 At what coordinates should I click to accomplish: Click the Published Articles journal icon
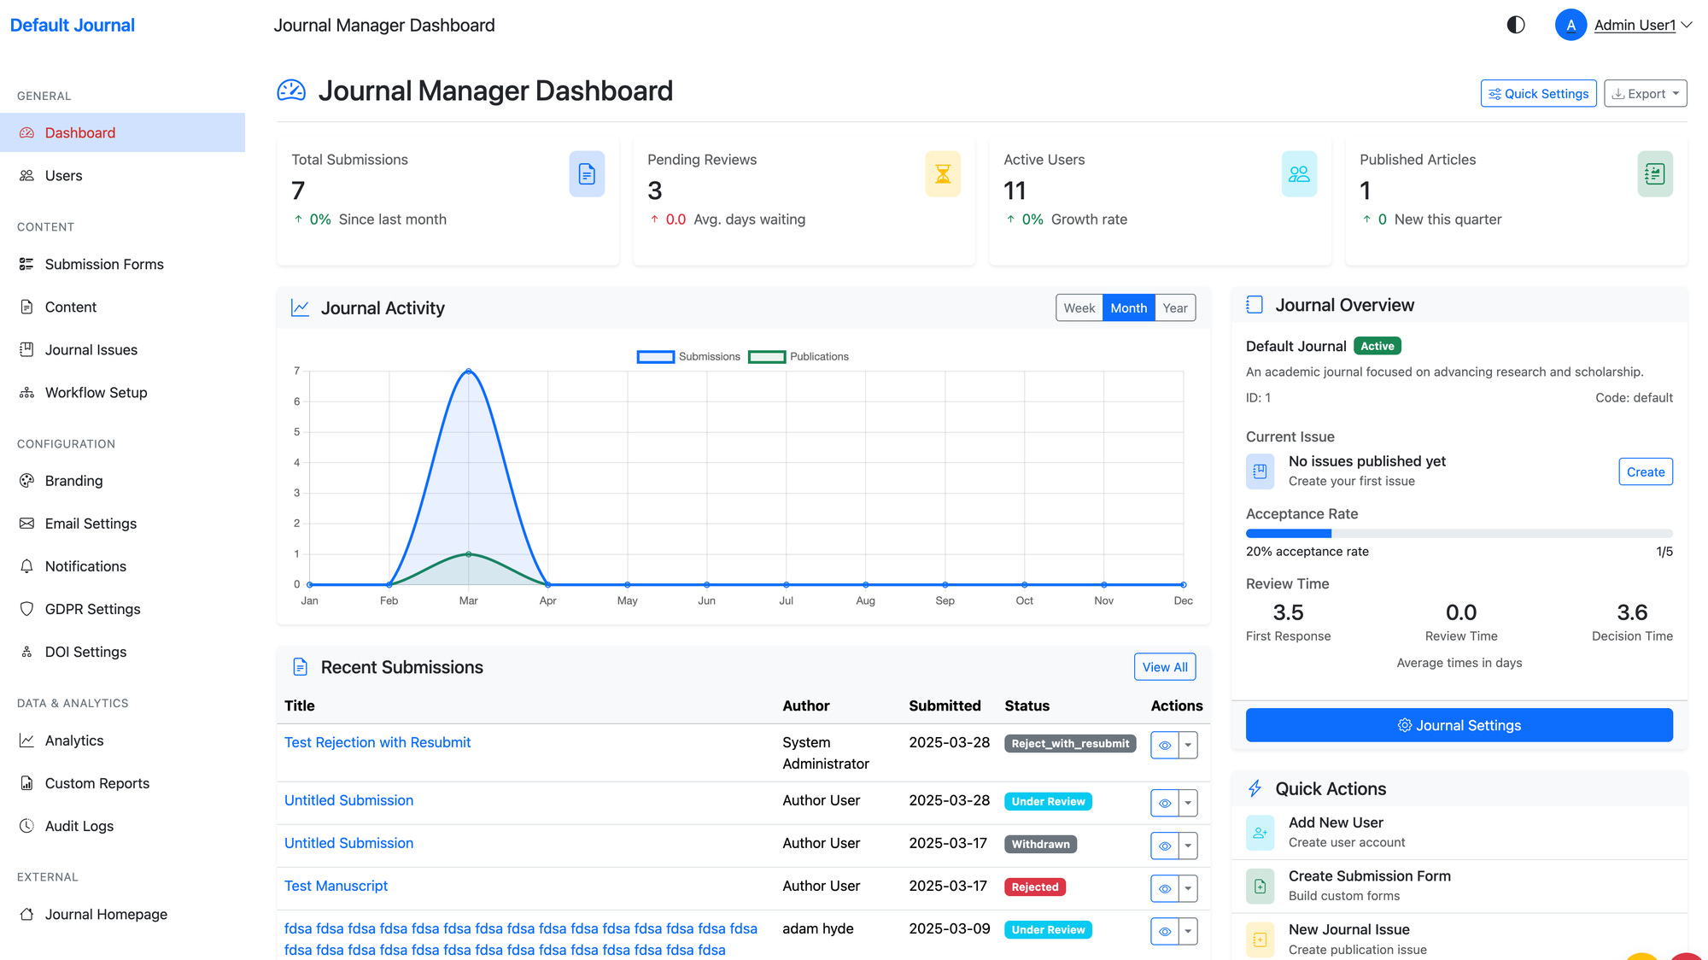click(x=1655, y=174)
